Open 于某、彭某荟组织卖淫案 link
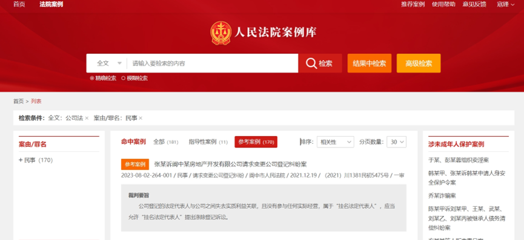524x240 pixels. (459, 160)
